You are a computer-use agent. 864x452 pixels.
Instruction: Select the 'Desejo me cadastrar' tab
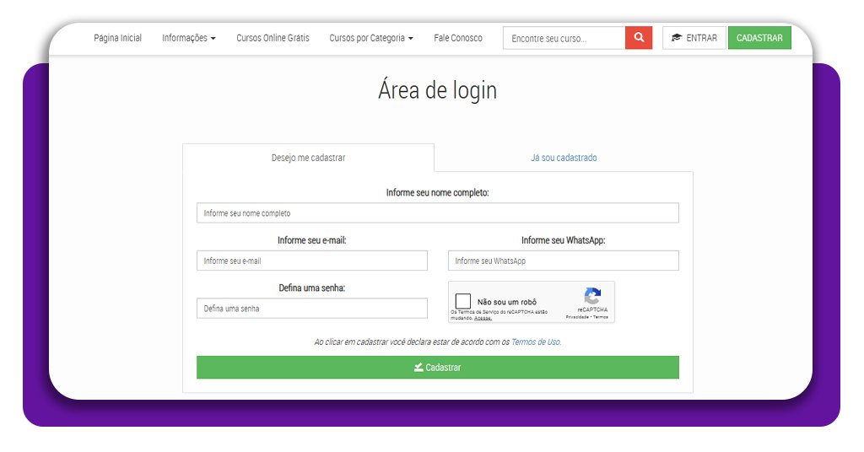coord(308,158)
